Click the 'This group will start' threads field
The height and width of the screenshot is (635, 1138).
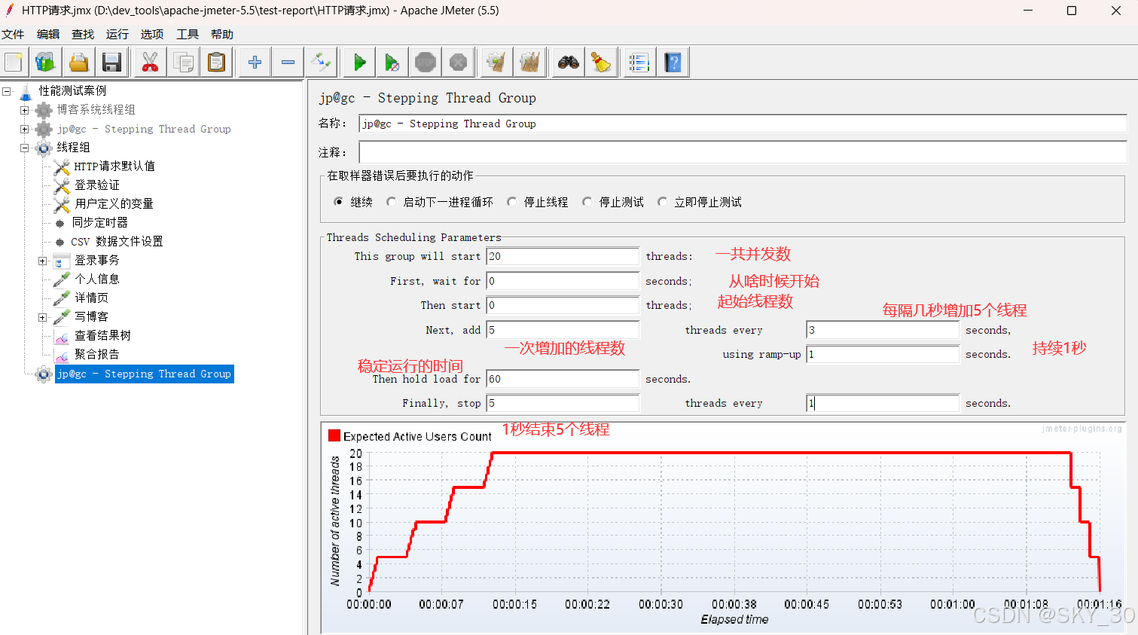563,257
